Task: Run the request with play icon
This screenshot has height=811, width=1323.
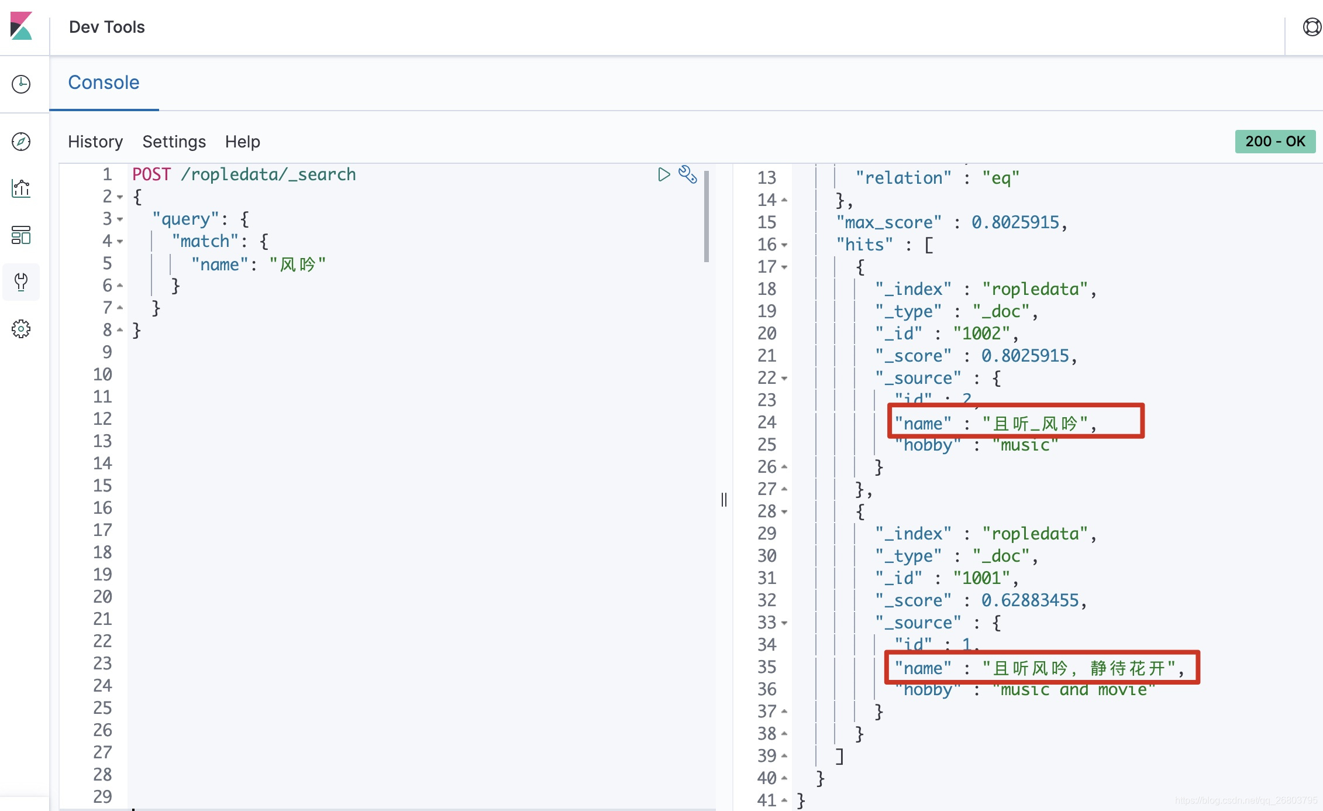Action: click(664, 174)
